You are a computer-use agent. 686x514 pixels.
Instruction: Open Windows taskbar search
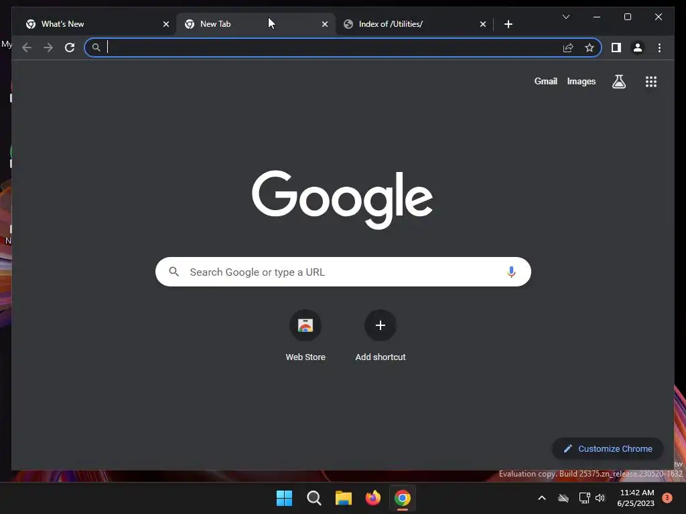tap(314, 498)
